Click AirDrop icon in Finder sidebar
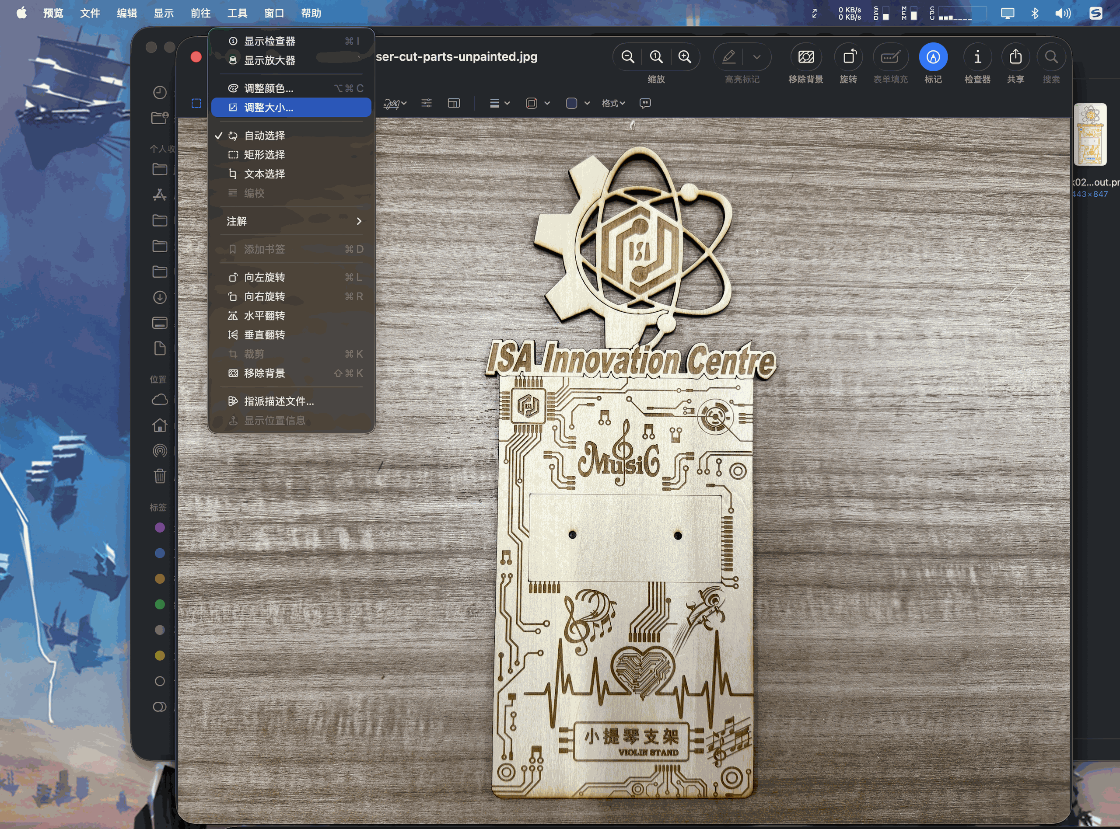Image resolution: width=1120 pixels, height=829 pixels. (x=160, y=451)
